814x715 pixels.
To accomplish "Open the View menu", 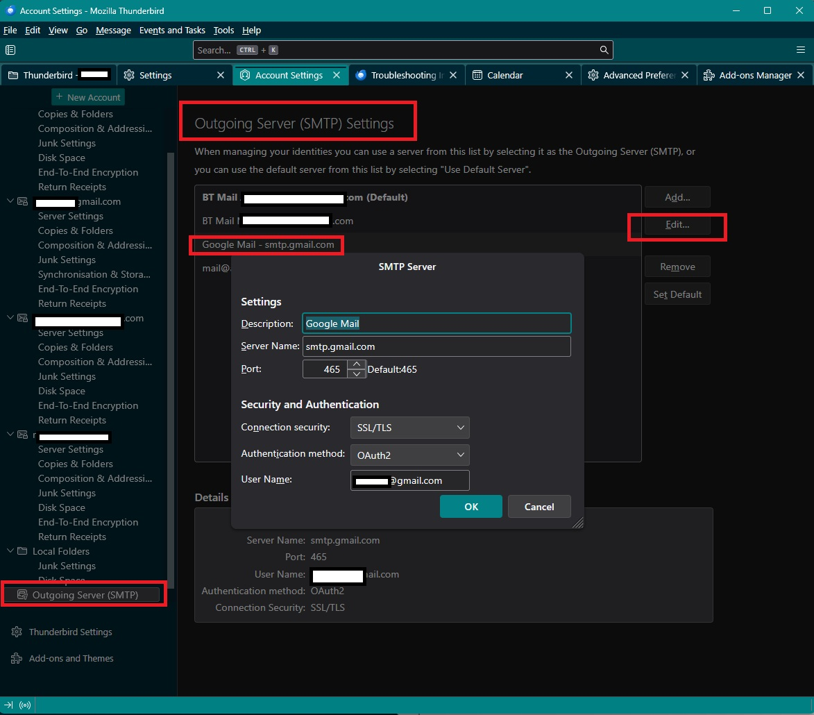I will tap(58, 30).
